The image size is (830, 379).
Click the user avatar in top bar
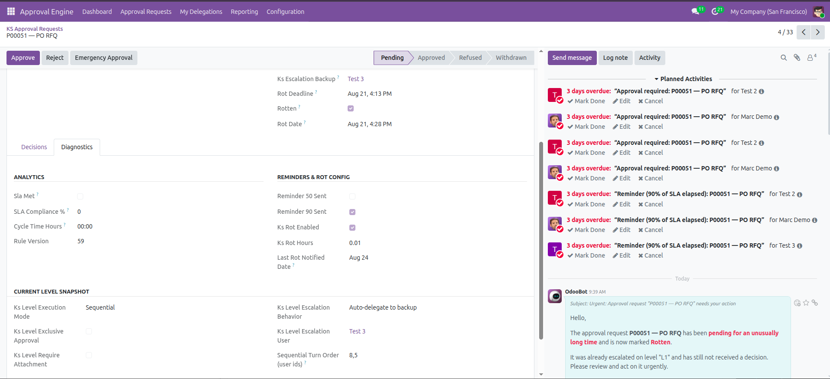coord(818,12)
